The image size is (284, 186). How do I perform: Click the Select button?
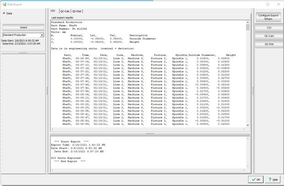coord(23,28)
